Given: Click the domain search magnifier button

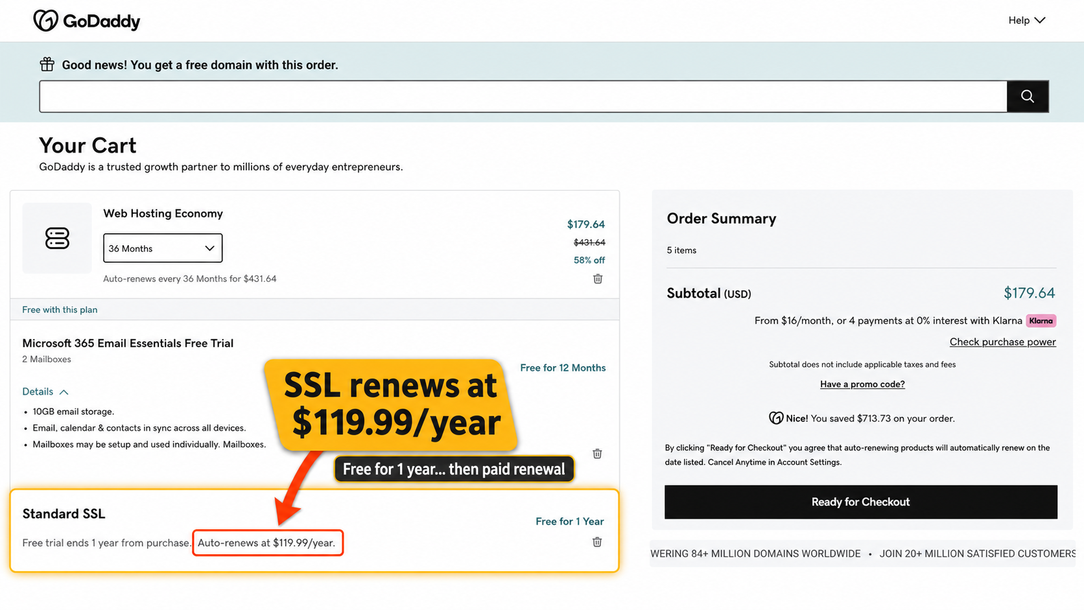Looking at the screenshot, I should tap(1028, 97).
